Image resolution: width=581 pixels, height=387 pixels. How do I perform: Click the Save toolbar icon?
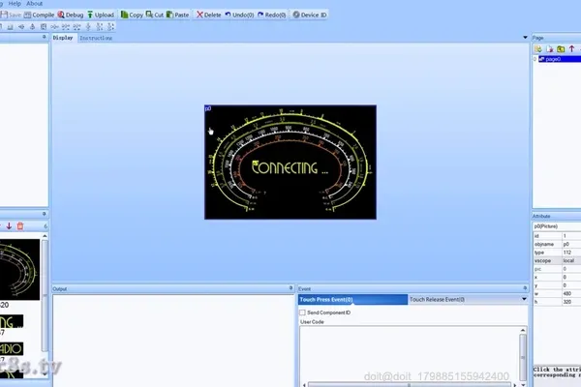coord(11,15)
